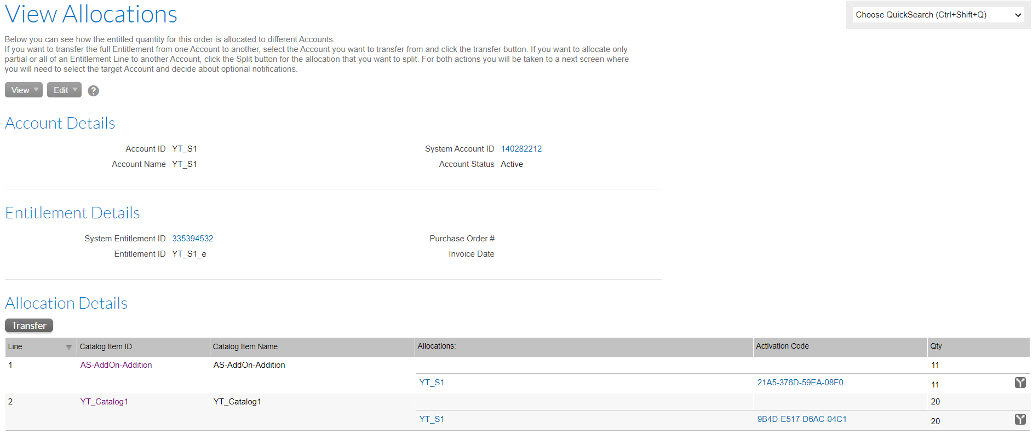Open System Account ID 140282212 link

click(x=521, y=149)
